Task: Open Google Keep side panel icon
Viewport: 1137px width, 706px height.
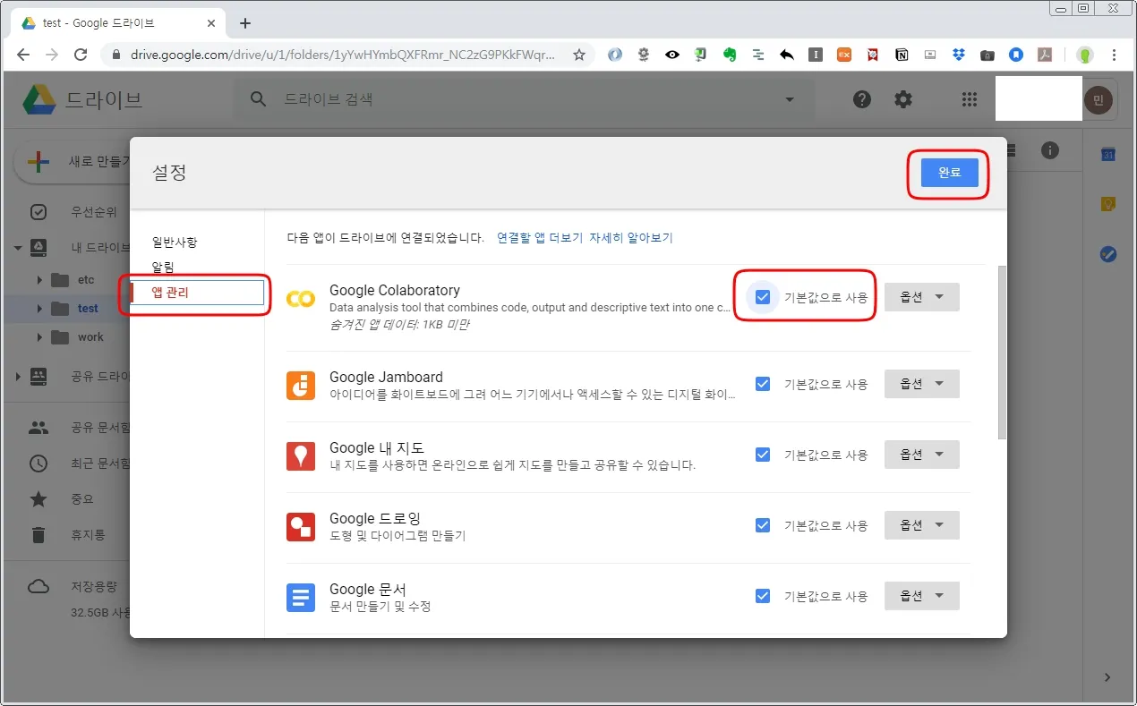Action: pos(1108,205)
